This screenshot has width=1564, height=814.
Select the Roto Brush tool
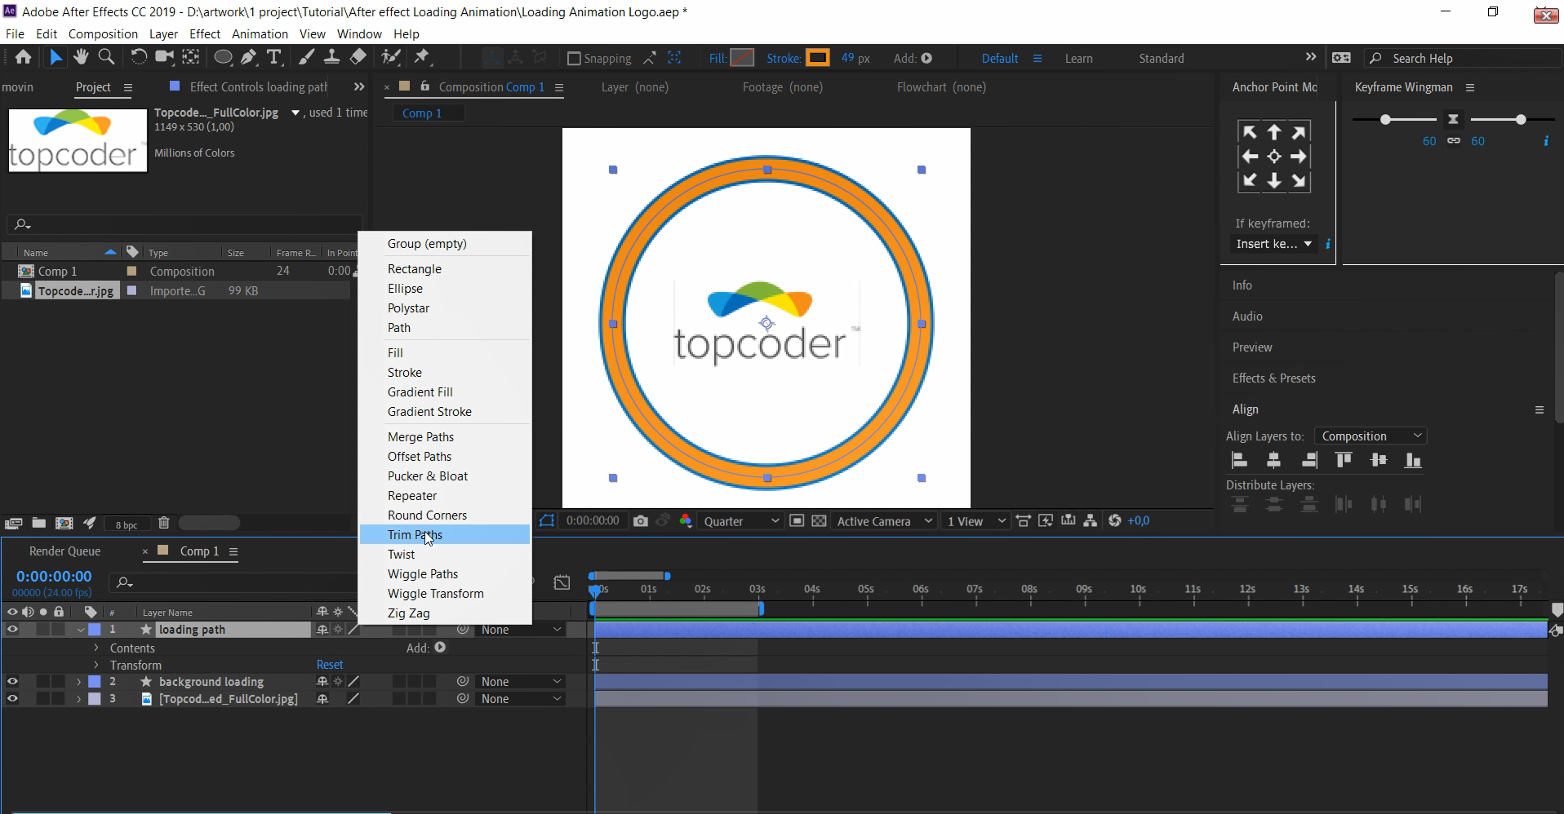coord(392,57)
